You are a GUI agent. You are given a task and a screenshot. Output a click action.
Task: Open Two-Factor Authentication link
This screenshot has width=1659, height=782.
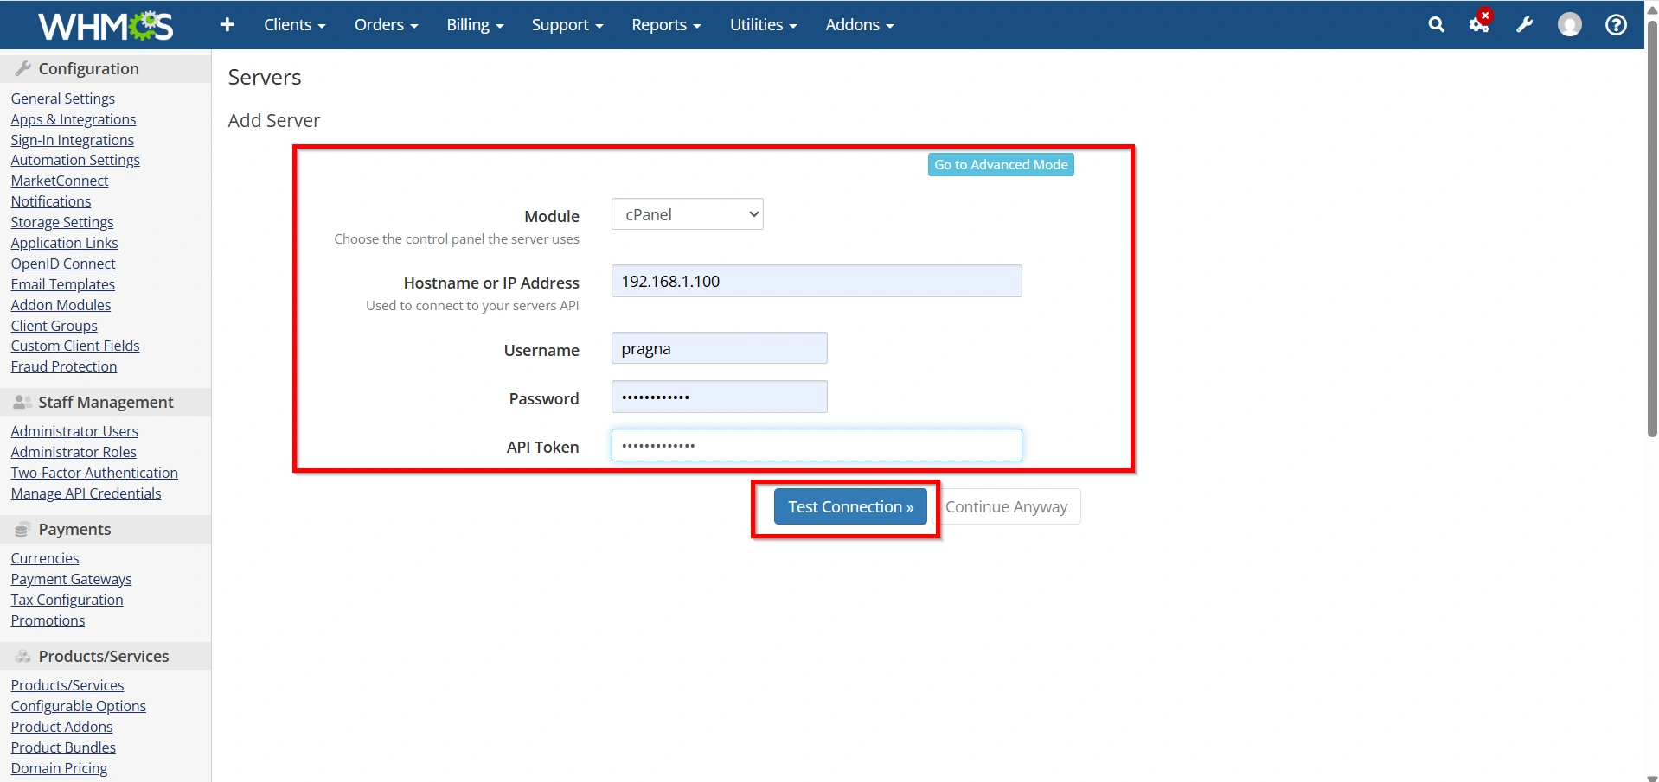click(94, 473)
